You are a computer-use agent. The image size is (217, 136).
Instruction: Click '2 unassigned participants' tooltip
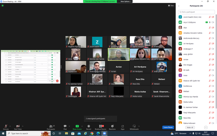pyautogui.click(x=100, y=119)
